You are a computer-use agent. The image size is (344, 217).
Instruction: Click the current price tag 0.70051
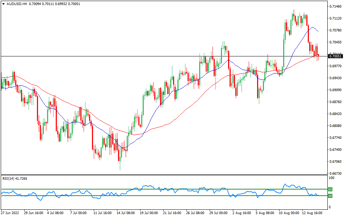pyautogui.click(x=336, y=56)
